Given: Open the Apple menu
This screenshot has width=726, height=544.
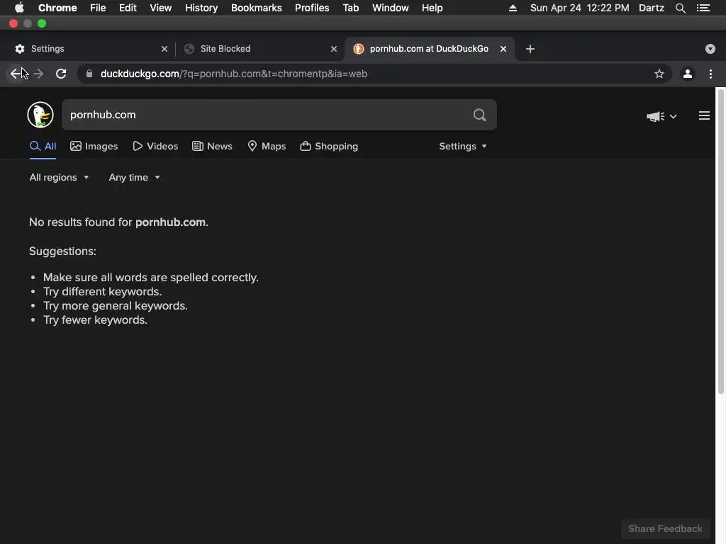Looking at the screenshot, I should (19, 8).
